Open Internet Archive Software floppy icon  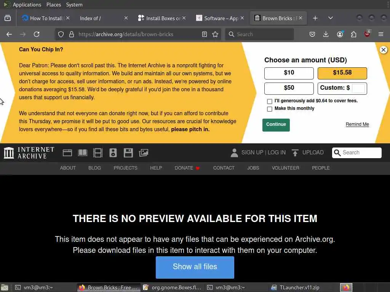point(128,153)
